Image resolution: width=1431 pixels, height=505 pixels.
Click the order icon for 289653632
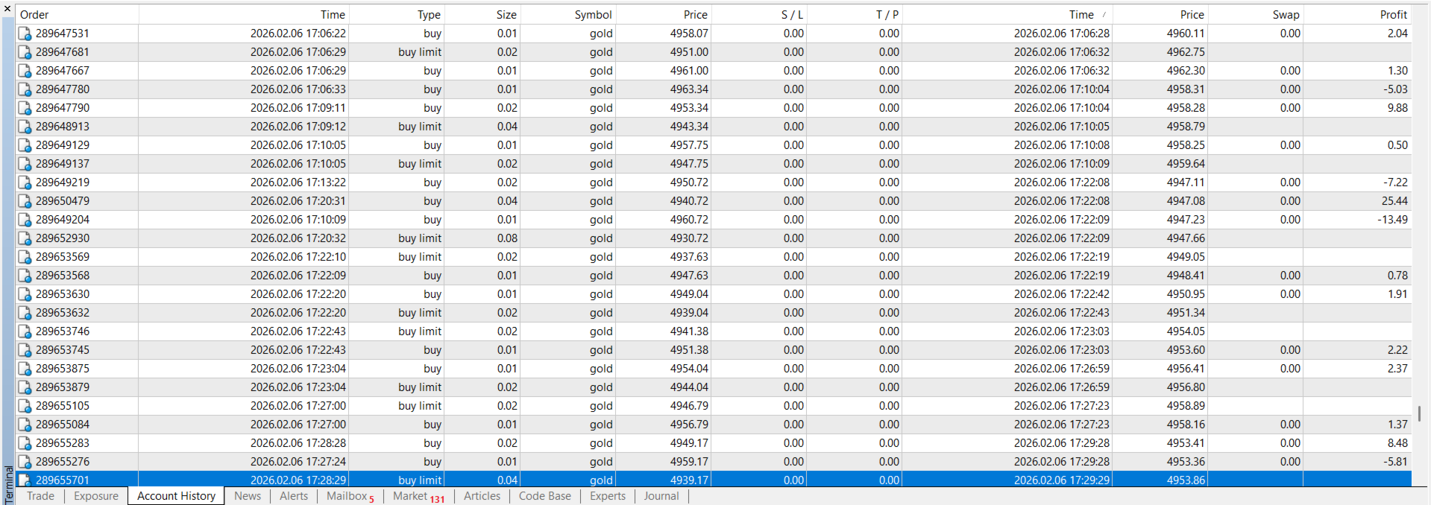click(x=25, y=313)
